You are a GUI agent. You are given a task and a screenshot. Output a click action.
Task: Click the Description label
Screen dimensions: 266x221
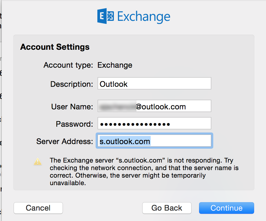pos(72,84)
